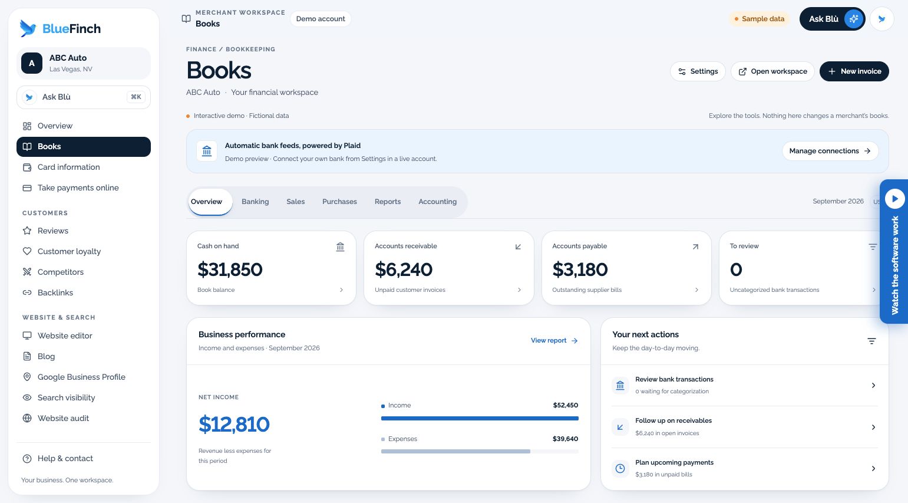Open Card information in the sidebar

84,167
